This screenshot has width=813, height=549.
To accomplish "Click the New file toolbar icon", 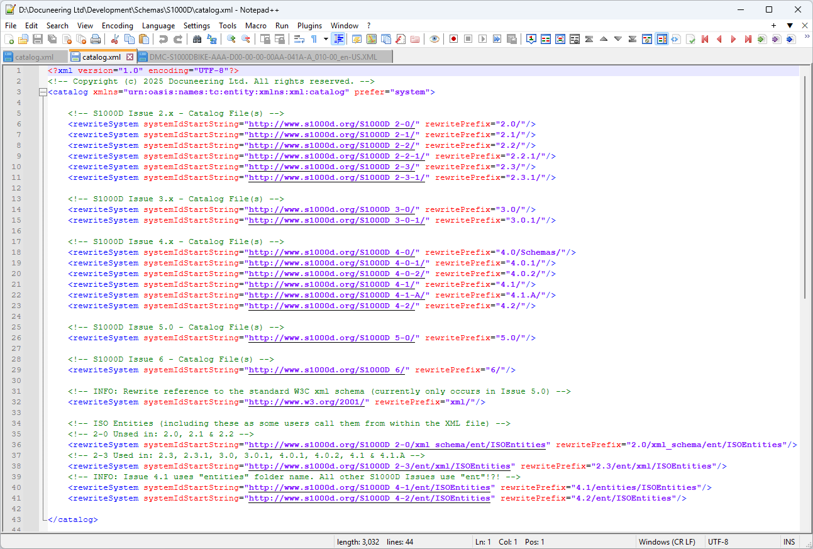I will click(x=9, y=39).
